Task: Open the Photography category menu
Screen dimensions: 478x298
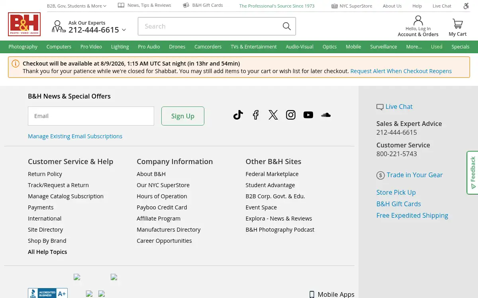Action: [x=23, y=46]
